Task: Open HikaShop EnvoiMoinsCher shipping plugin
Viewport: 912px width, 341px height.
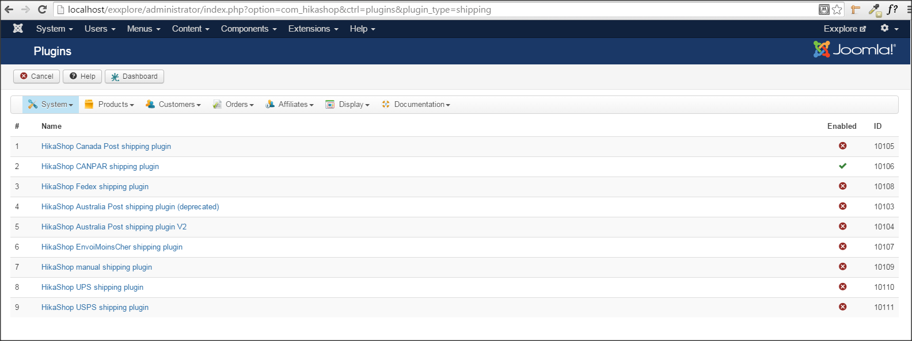Action: click(x=112, y=247)
